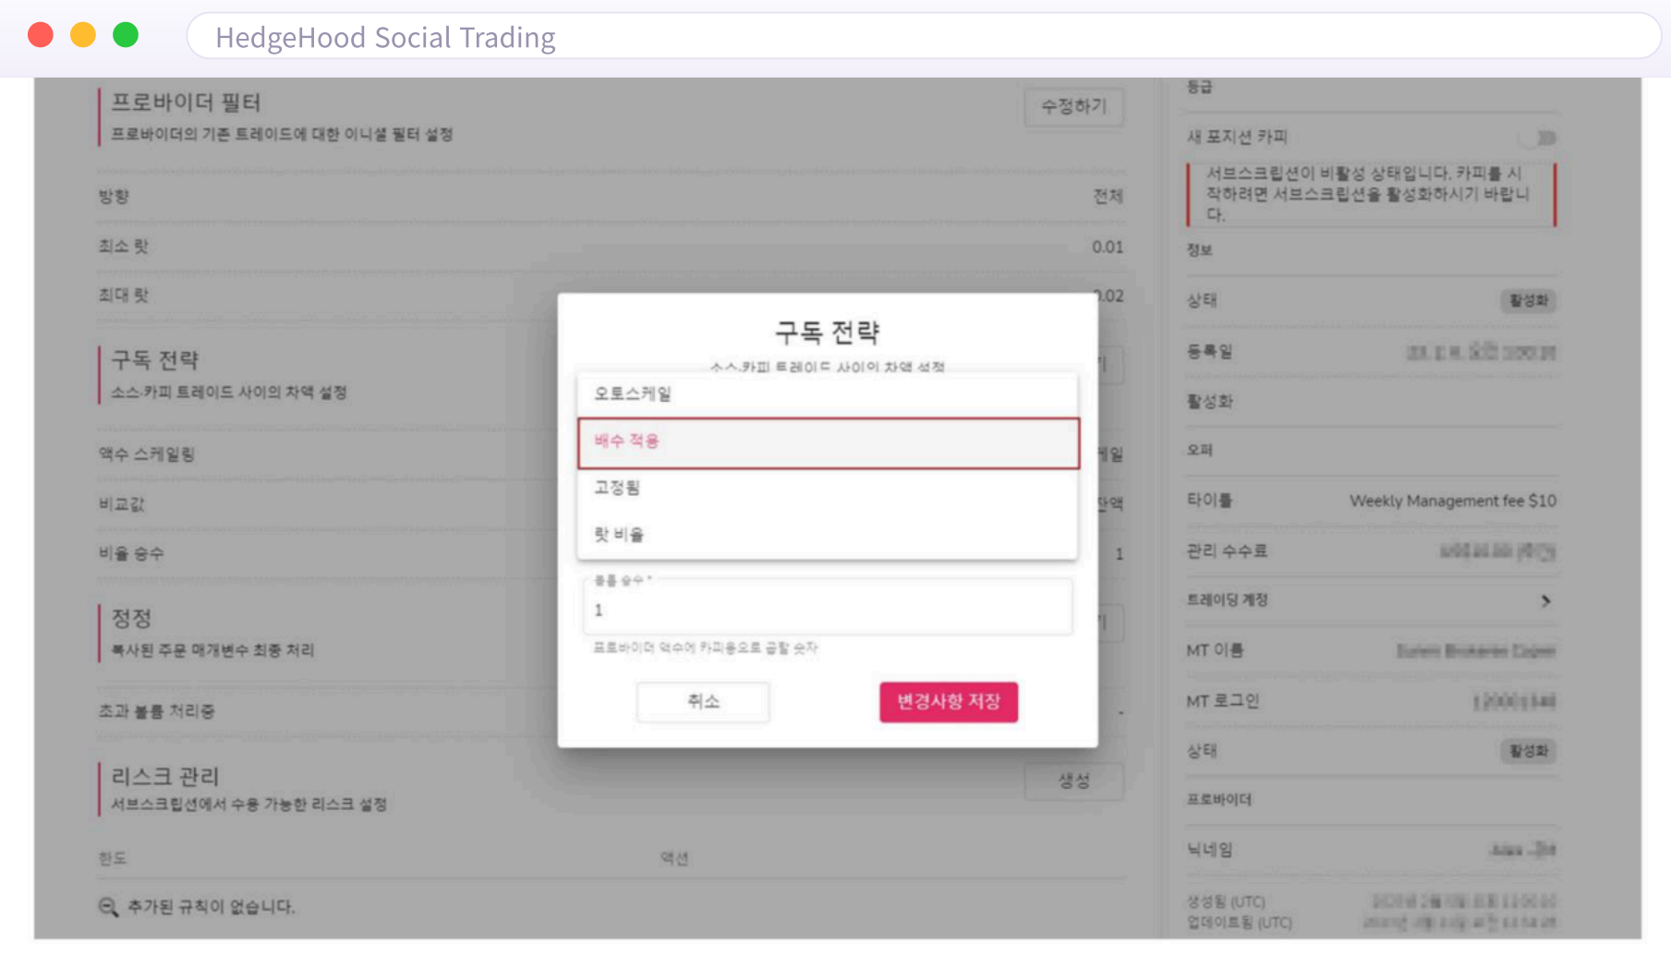Click the 리스크 관리 section heading
The image size is (1671, 969).
tap(164, 776)
